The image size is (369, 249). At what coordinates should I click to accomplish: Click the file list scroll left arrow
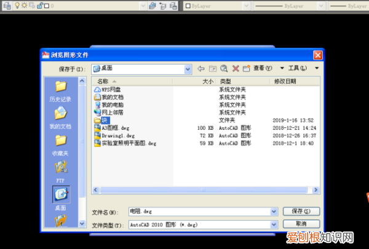(95, 190)
